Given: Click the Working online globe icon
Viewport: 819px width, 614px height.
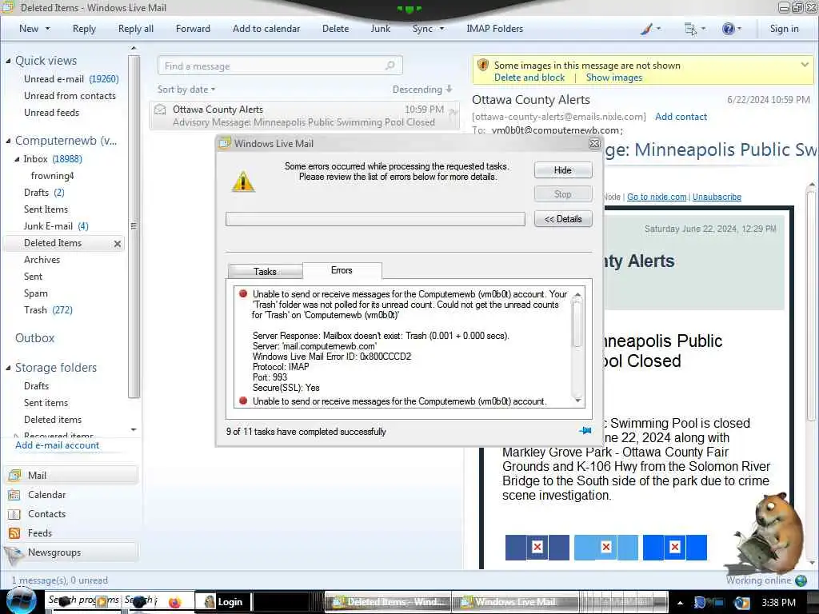Looking at the screenshot, I should [801, 580].
